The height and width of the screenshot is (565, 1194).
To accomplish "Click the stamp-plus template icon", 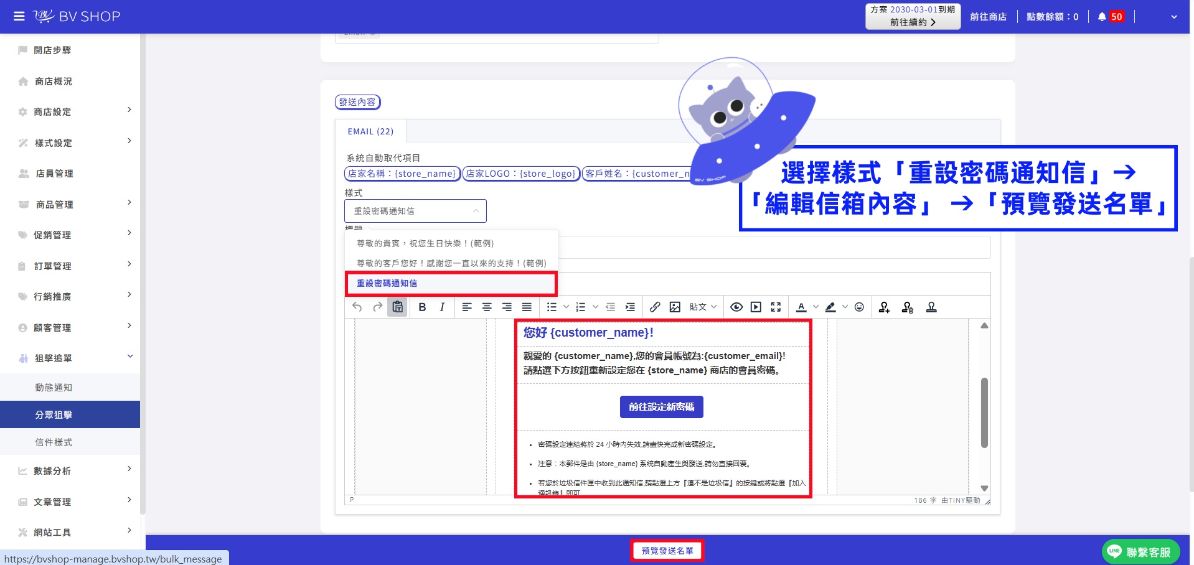I will (884, 307).
